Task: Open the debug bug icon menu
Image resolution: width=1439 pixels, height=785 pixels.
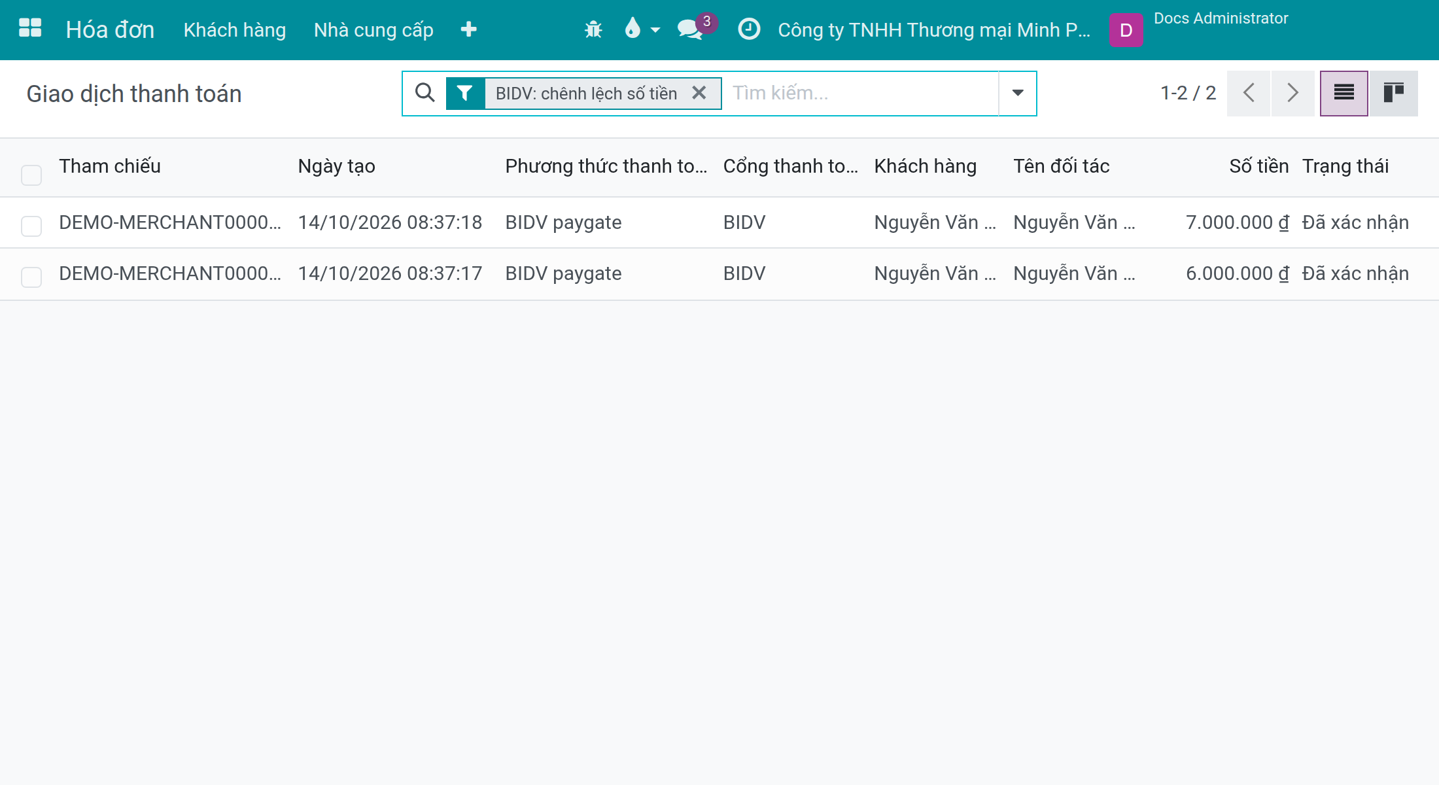Action: pyautogui.click(x=593, y=29)
